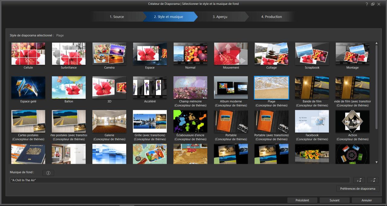Choose the Portable (avec transitions) style
The image size is (387, 206).
pos(271,121)
